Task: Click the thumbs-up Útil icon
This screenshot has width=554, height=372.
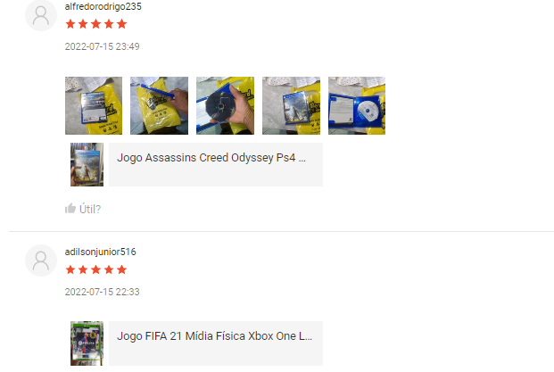Action: (70, 209)
